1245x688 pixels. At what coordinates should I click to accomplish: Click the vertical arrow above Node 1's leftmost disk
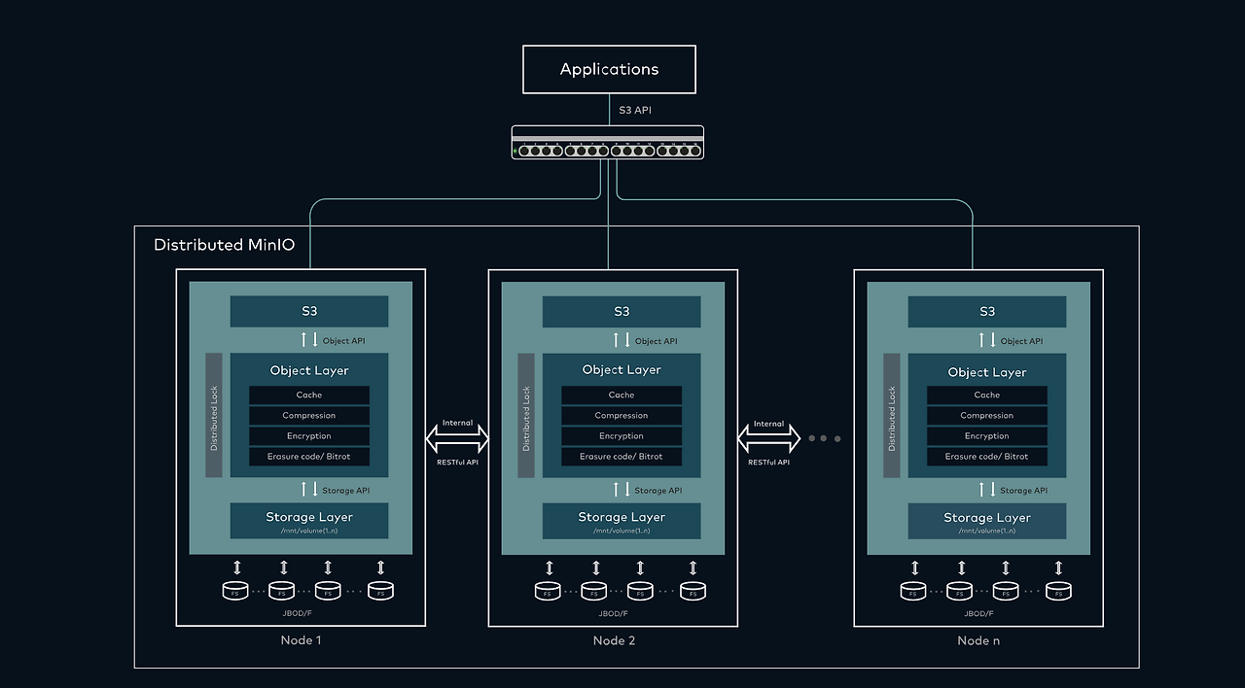[x=236, y=567]
